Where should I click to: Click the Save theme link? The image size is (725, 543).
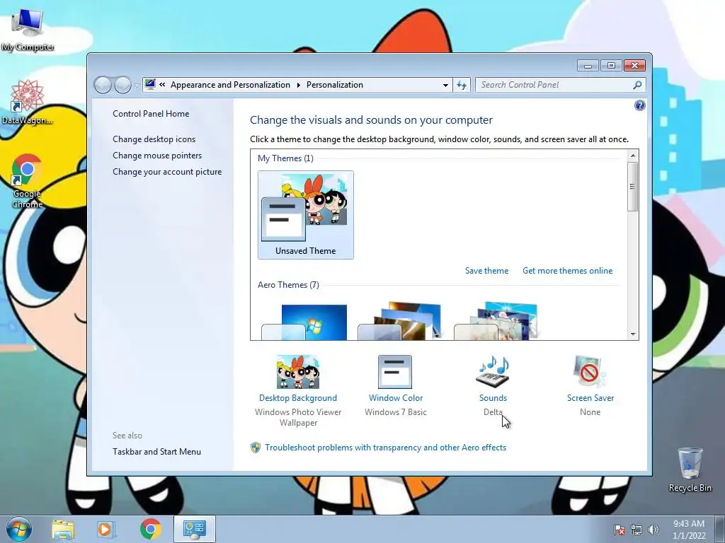[486, 271]
